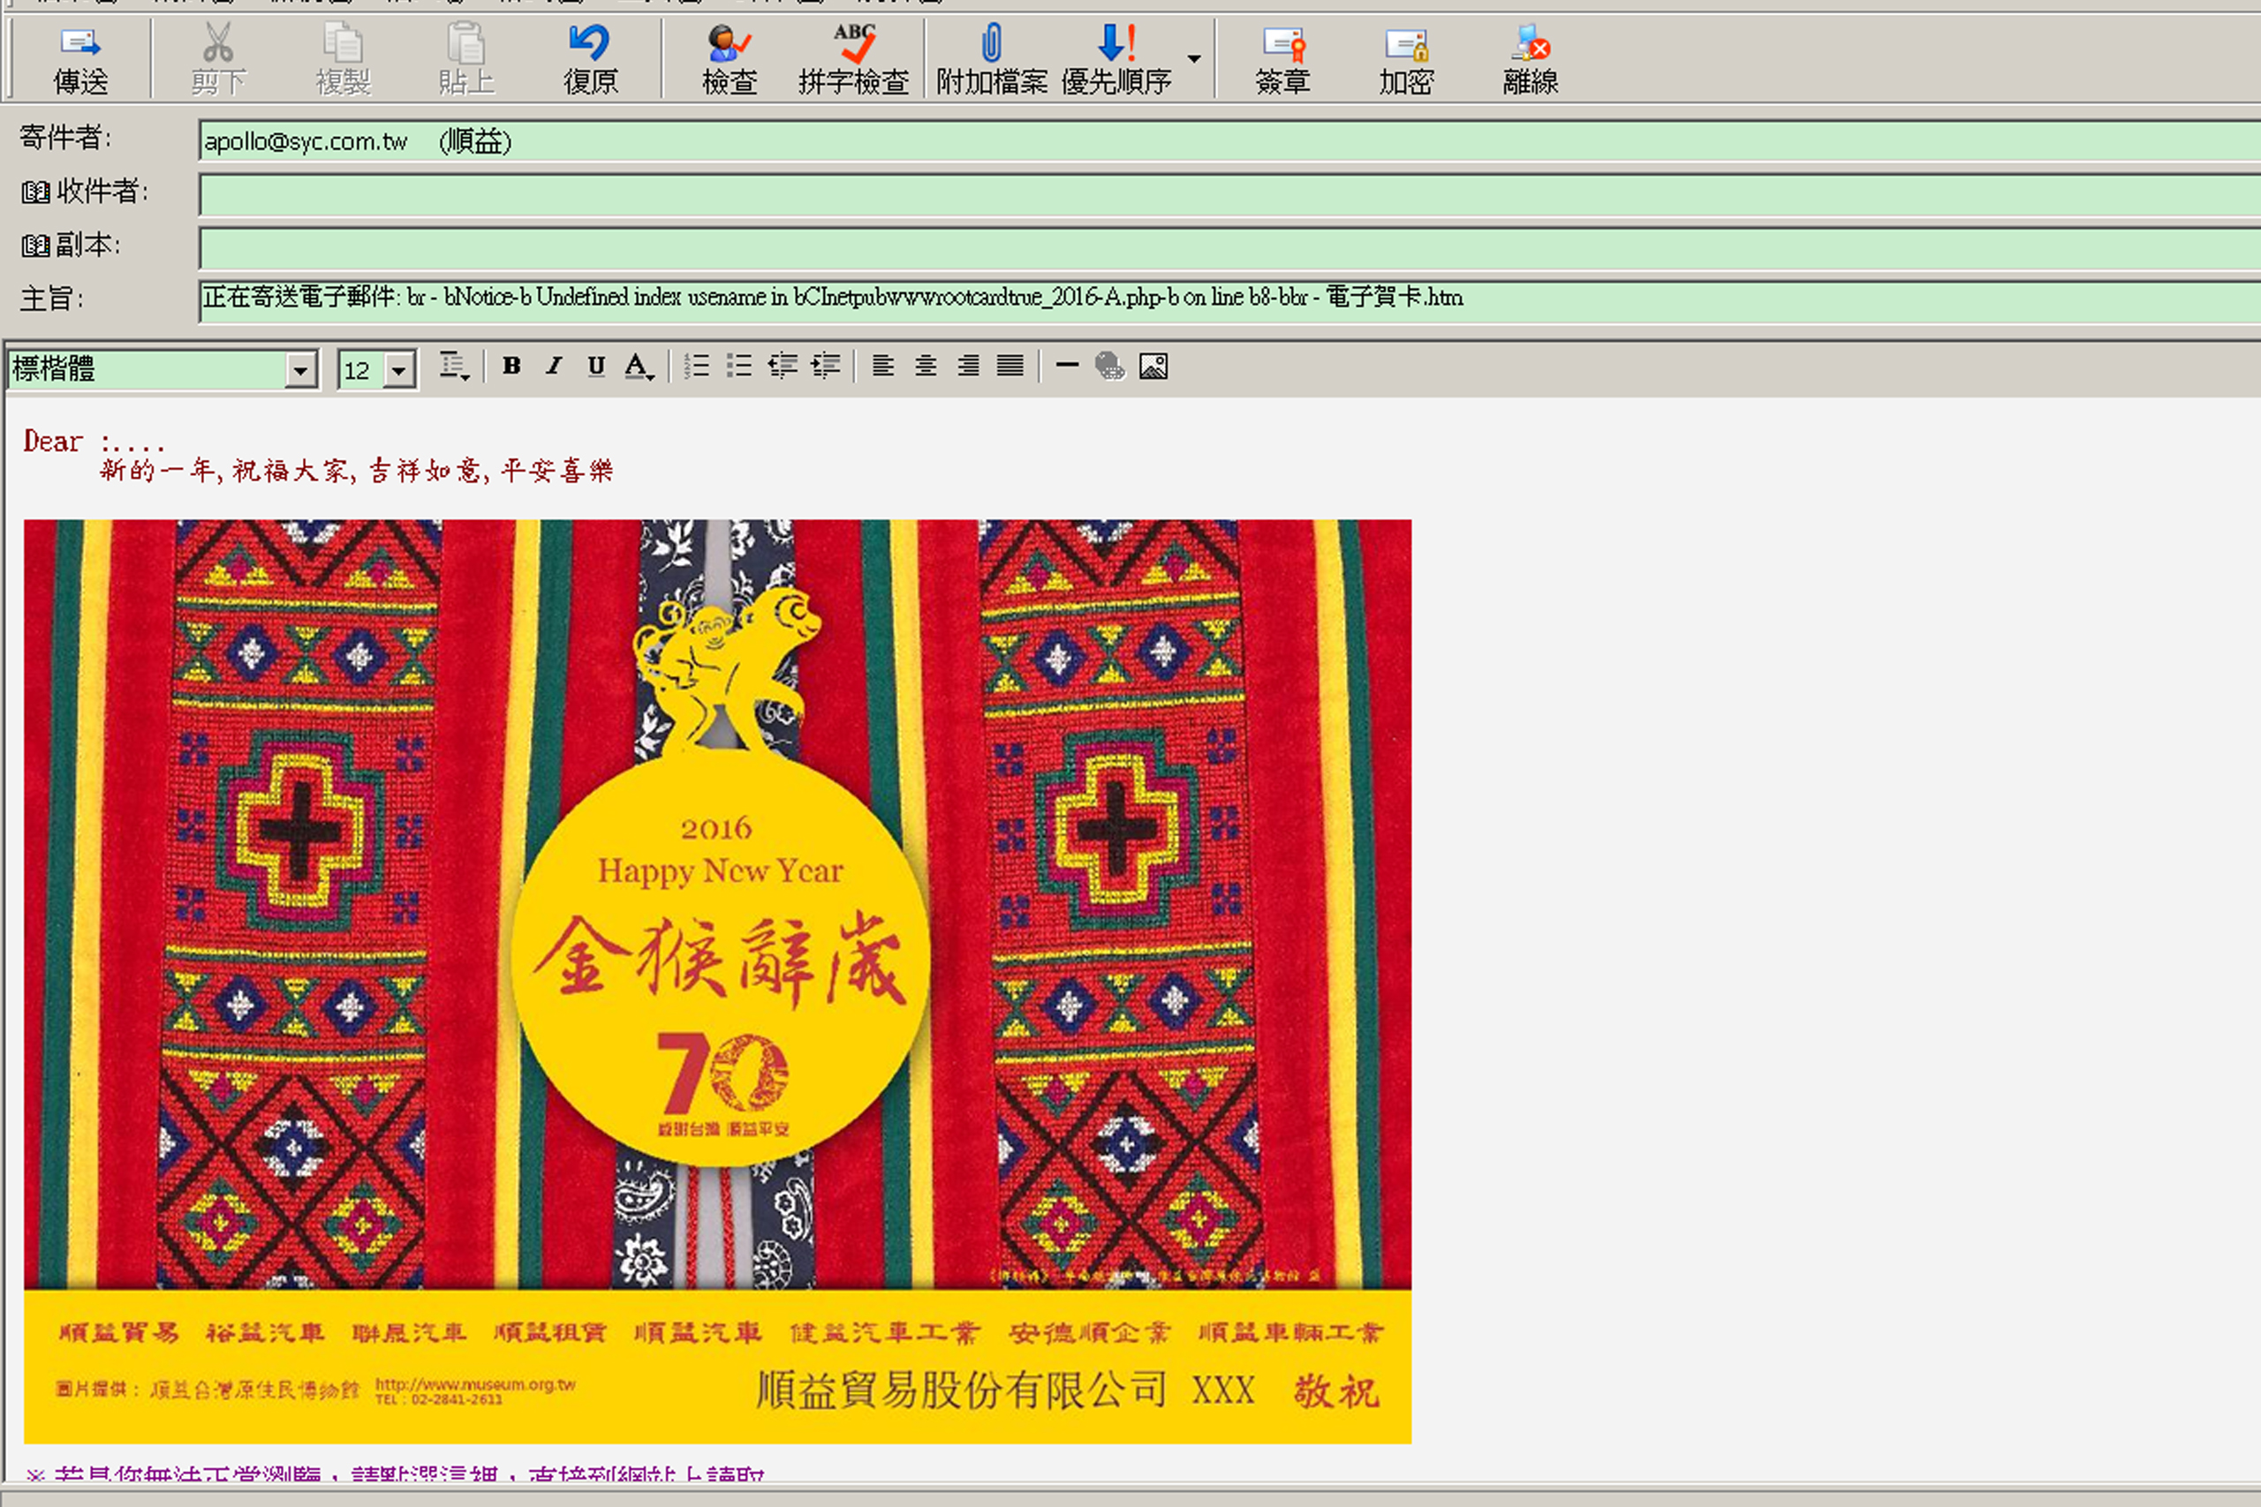Click the 順益貿易股份有限公司 text on the card
This screenshot has width=2261, height=1507.
pos(961,1390)
